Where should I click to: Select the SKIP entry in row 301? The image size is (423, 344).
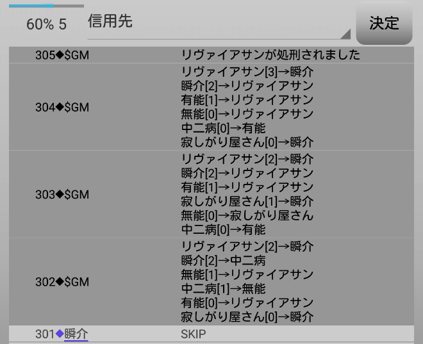194,334
